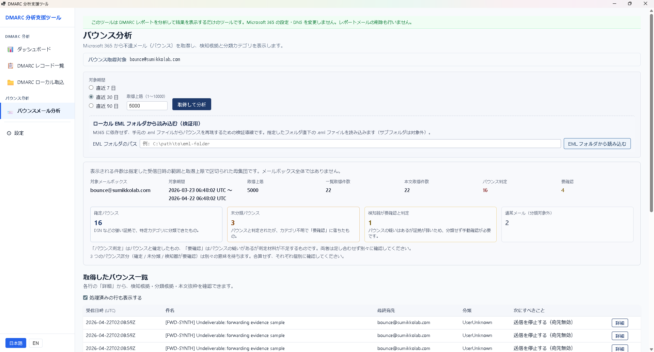
Task: Click the vertical scrollbar thumb
Action: point(651,113)
